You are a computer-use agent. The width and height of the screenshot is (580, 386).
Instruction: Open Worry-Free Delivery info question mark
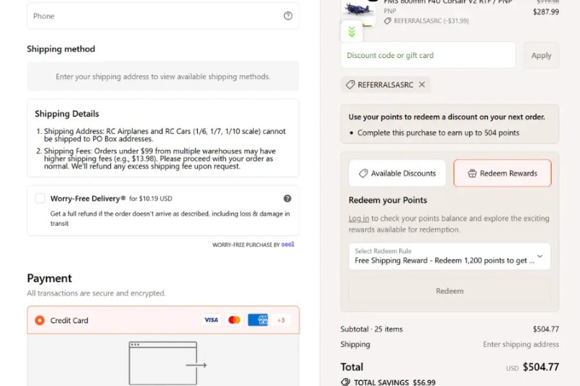(x=287, y=198)
